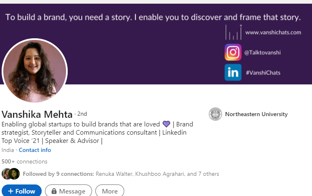Open the Northeastern University link
312x196 pixels.
(x=256, y=114)
